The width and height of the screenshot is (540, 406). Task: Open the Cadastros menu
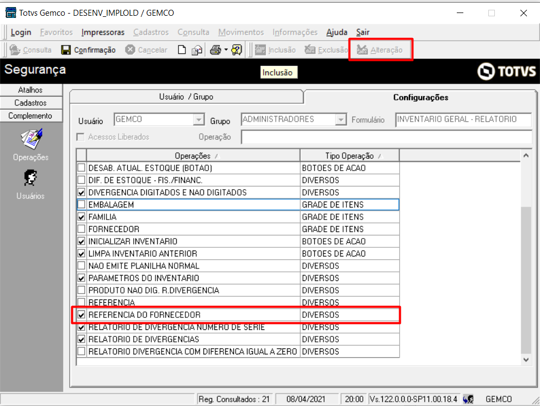(x=151, y=32)
